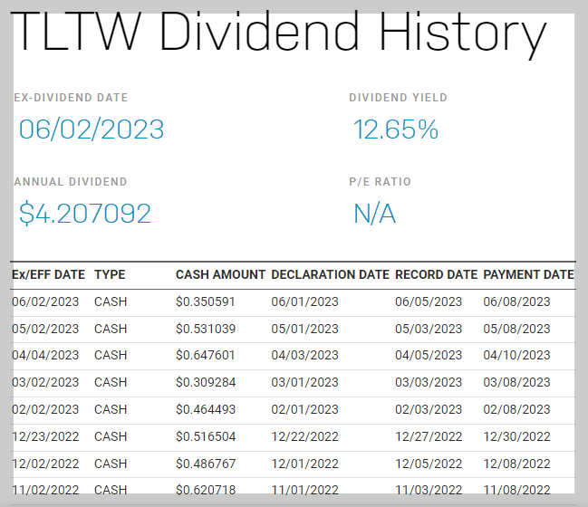This screenshot has height=507, width=588.
Task: Click the ANNUAL DIVIDEND label
Action: (71, 182)
